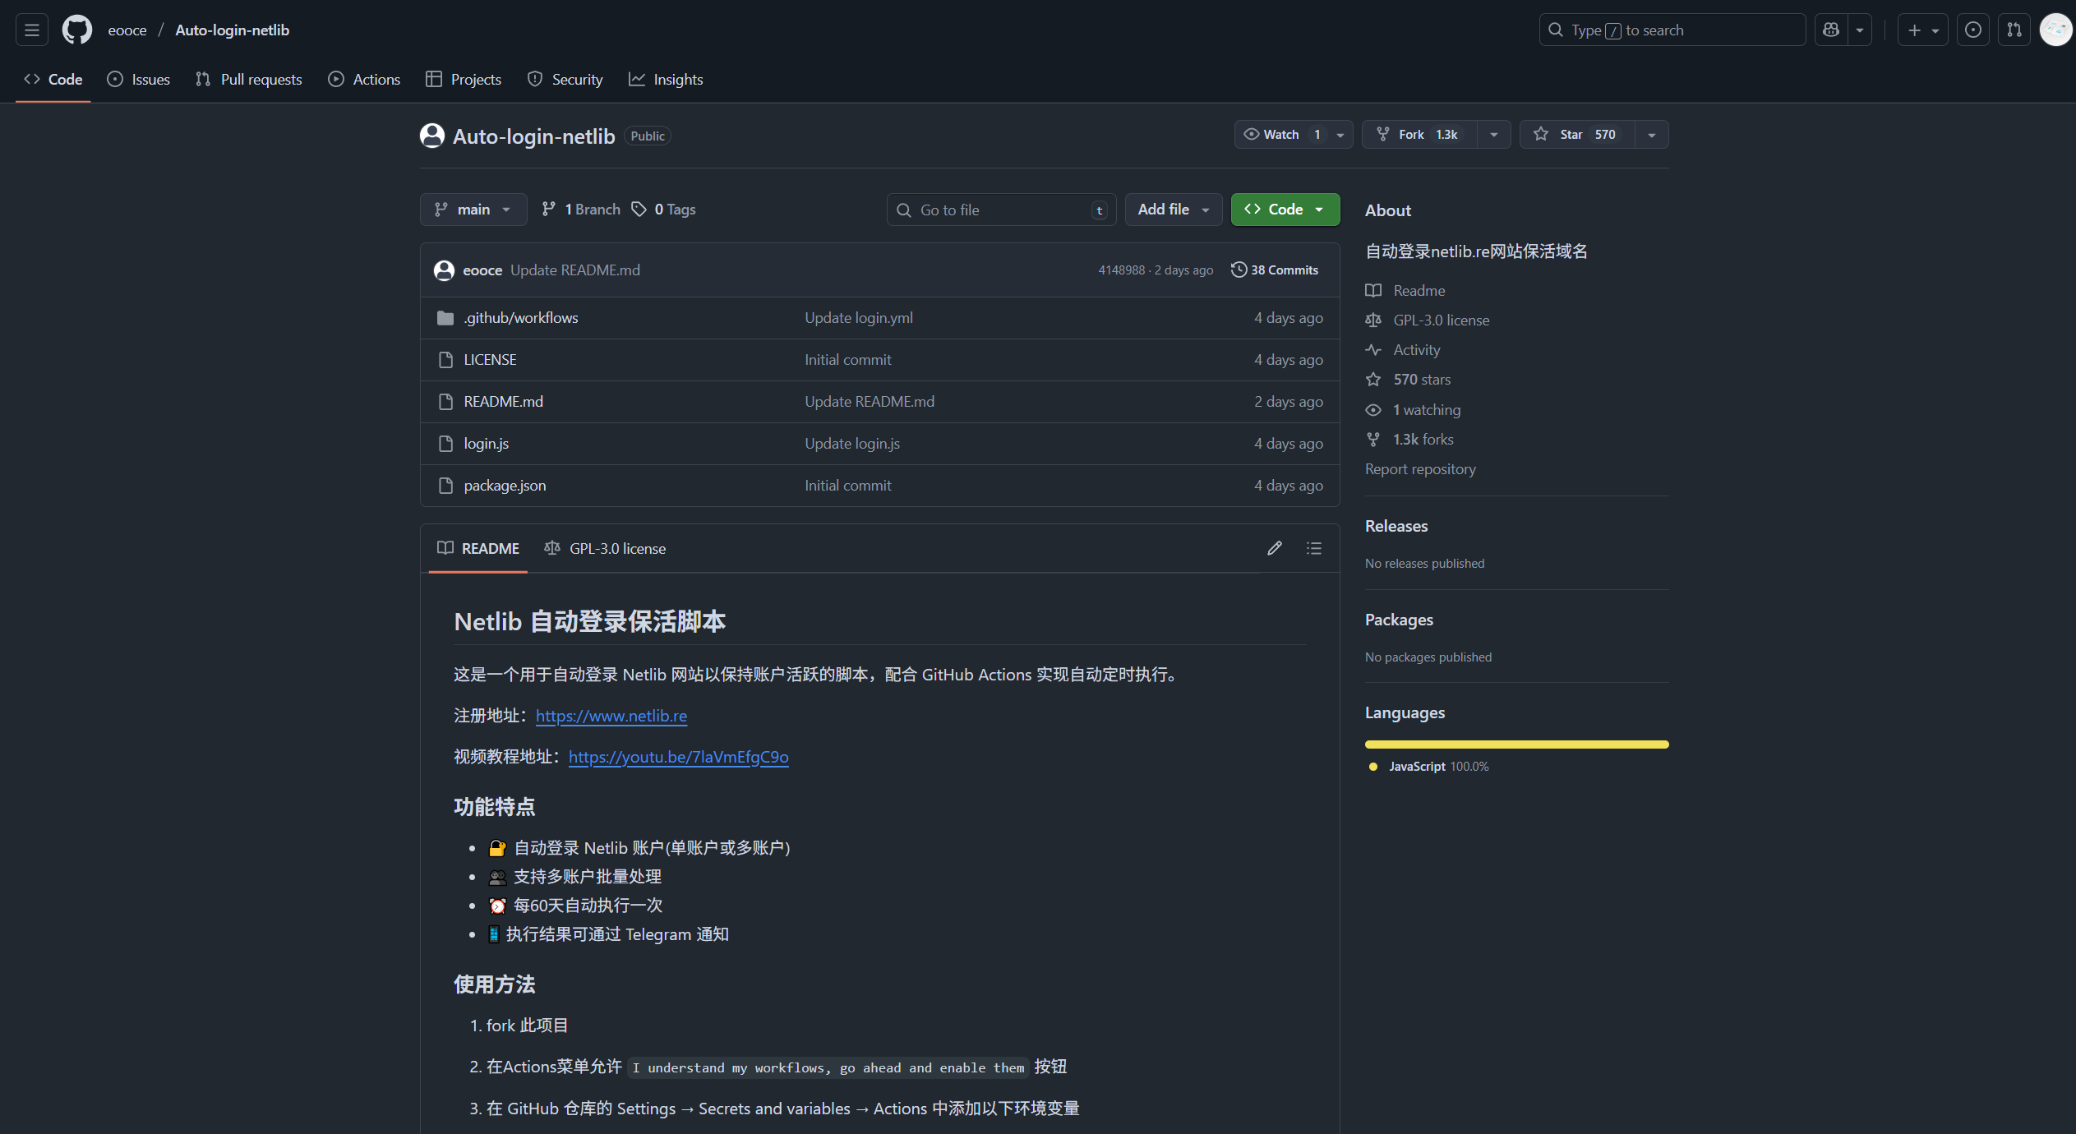Open README outline list icon
2076x1134 pixels.
point(1313,548)
